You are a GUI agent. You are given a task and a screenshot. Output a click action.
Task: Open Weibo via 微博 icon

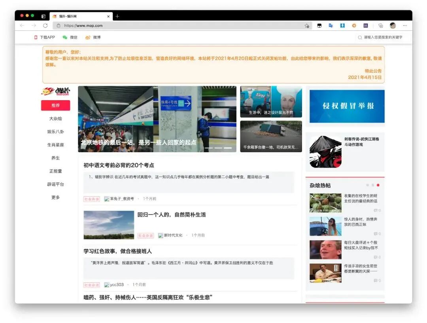pos(88,38)
